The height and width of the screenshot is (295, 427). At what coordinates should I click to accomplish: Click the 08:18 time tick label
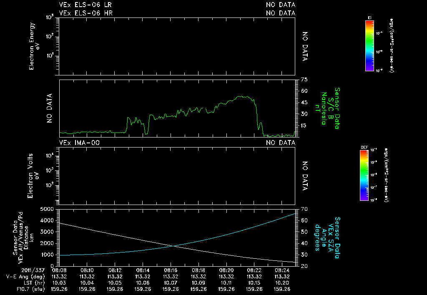click(198, 270)
